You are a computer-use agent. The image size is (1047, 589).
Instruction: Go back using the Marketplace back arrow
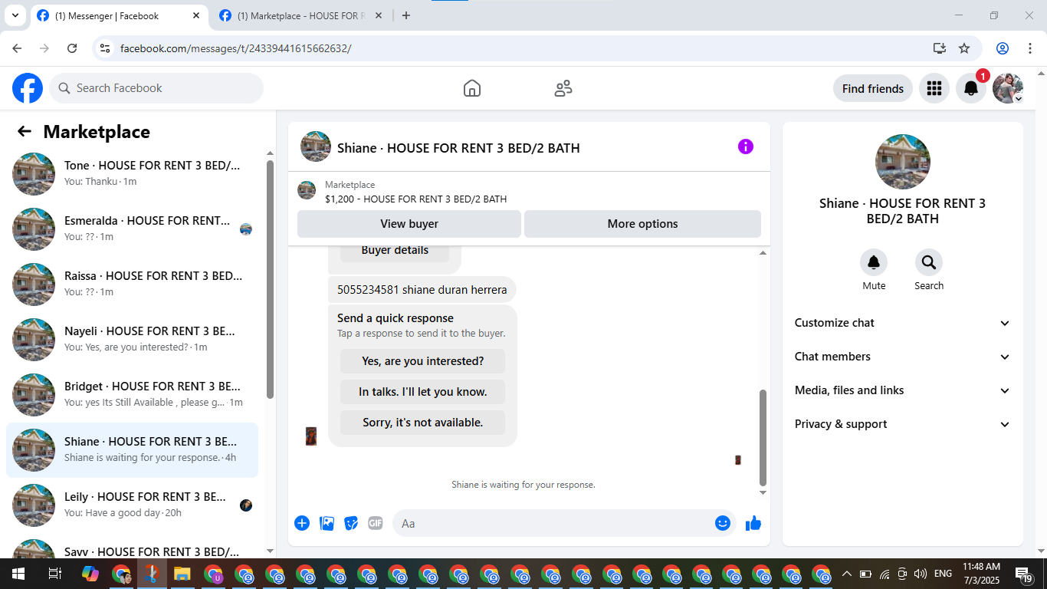(x=25, y=131)
